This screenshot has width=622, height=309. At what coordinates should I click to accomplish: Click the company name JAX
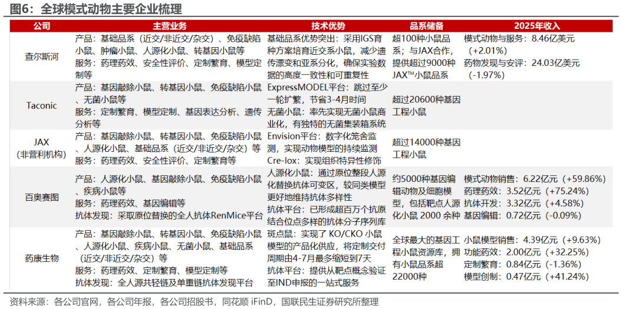point(42,142)
